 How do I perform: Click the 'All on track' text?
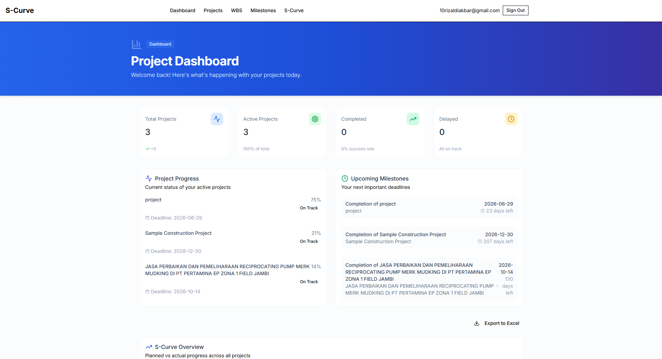tap(450, 149)
